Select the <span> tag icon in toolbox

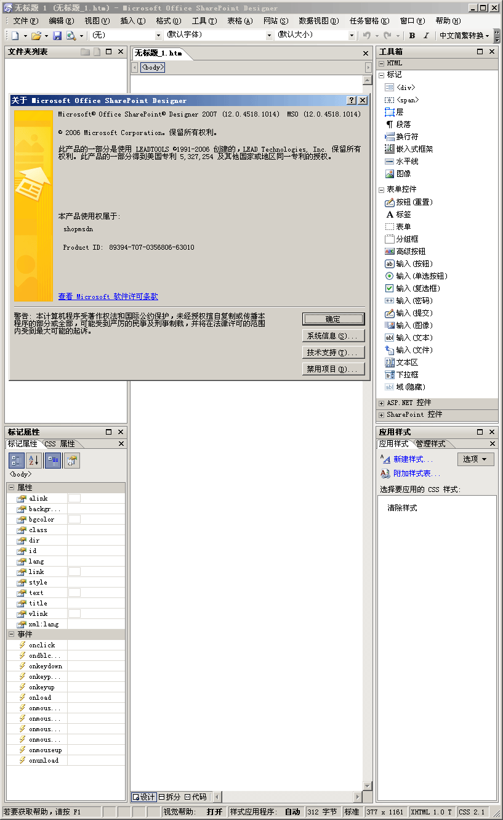pos(389,100)
